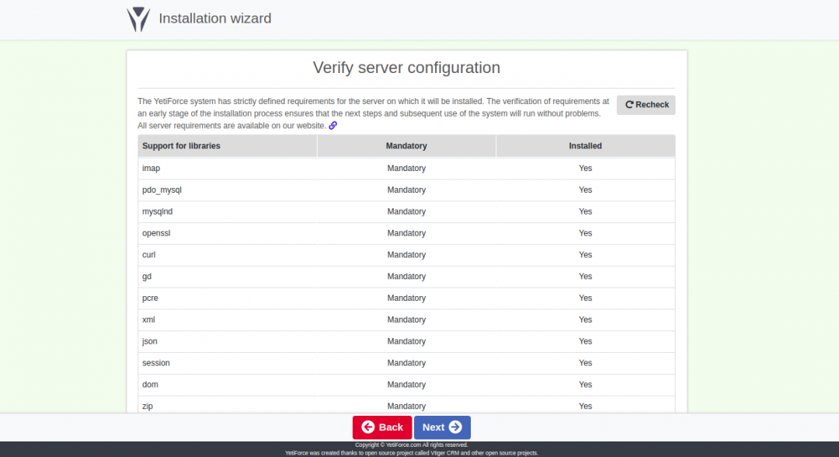The height and width of the screenshot is (457, 839).
Task: Select the pdo_mysql library row label
Action: (162, 190)
